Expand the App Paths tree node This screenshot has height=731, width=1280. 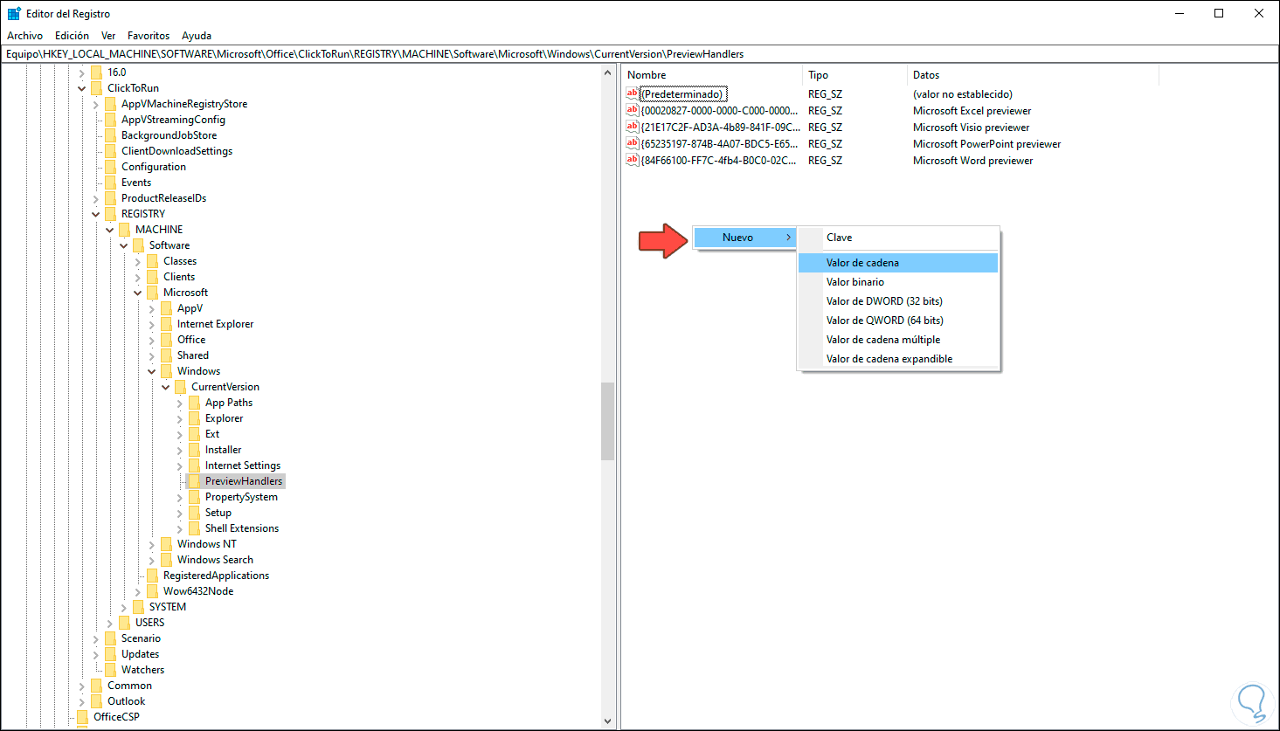click(180, 403)
